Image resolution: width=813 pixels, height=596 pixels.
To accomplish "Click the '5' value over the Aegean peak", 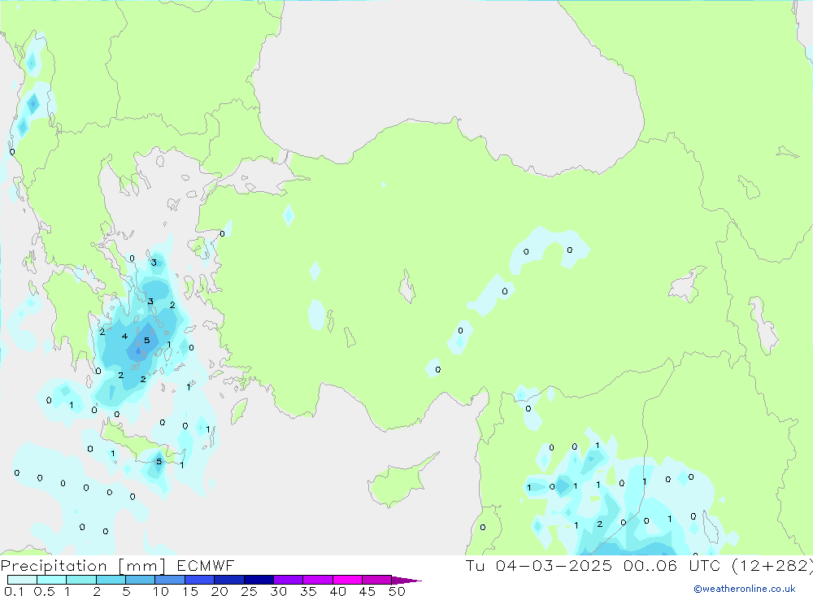I will [146, 340].
